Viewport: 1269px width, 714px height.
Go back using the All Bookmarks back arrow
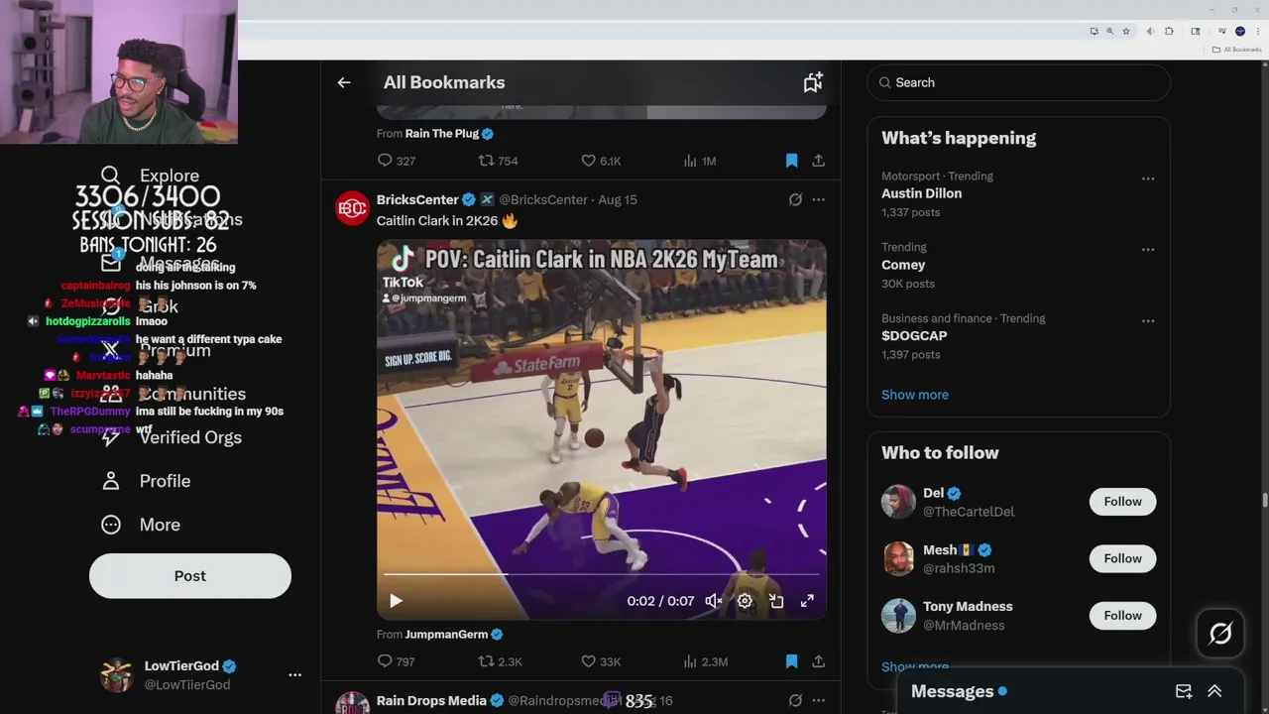344,82
